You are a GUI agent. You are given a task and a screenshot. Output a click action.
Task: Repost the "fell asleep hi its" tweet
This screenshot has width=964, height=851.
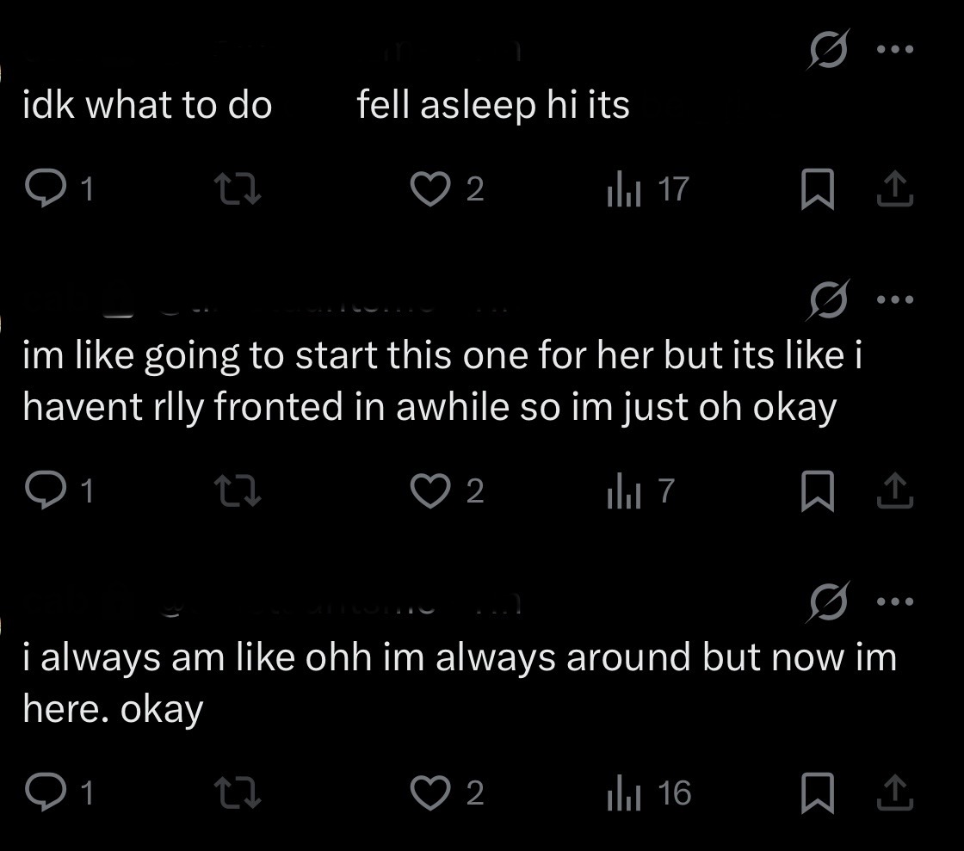pos(238,188)
